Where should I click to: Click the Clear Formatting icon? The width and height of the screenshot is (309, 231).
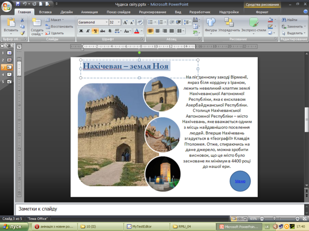coord(140,22)
